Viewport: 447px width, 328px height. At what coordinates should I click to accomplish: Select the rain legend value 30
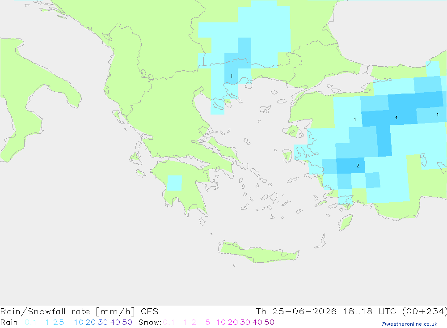[103, 322]
